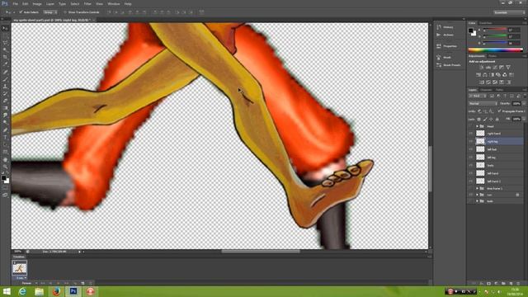Add a Curves adjustment
Viewport: 528px width, 297px height.
[495, 68]
